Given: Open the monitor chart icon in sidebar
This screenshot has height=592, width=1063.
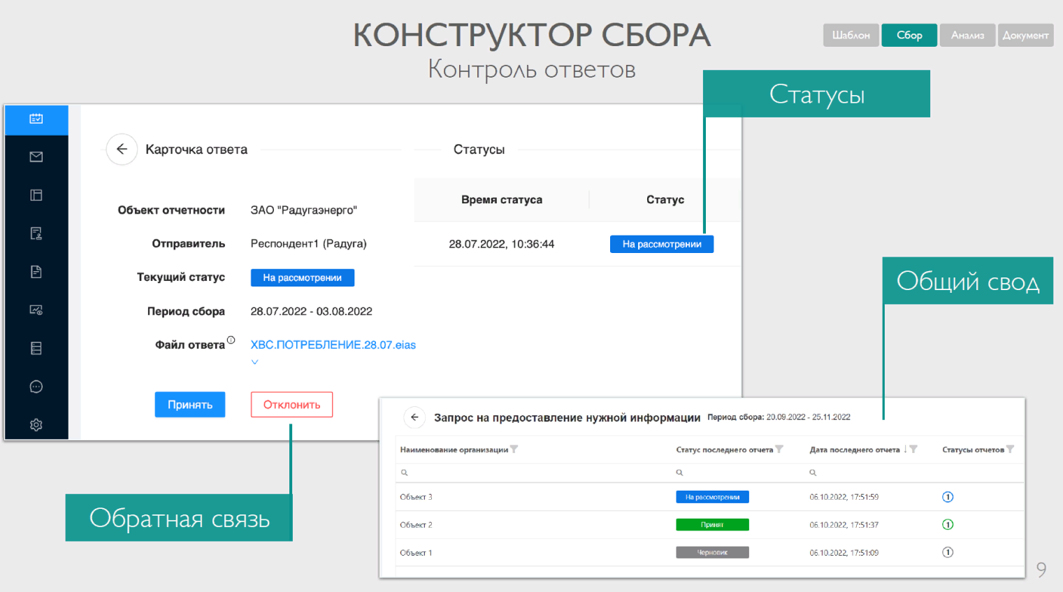Looking at the screenshot, I should 36,310.
